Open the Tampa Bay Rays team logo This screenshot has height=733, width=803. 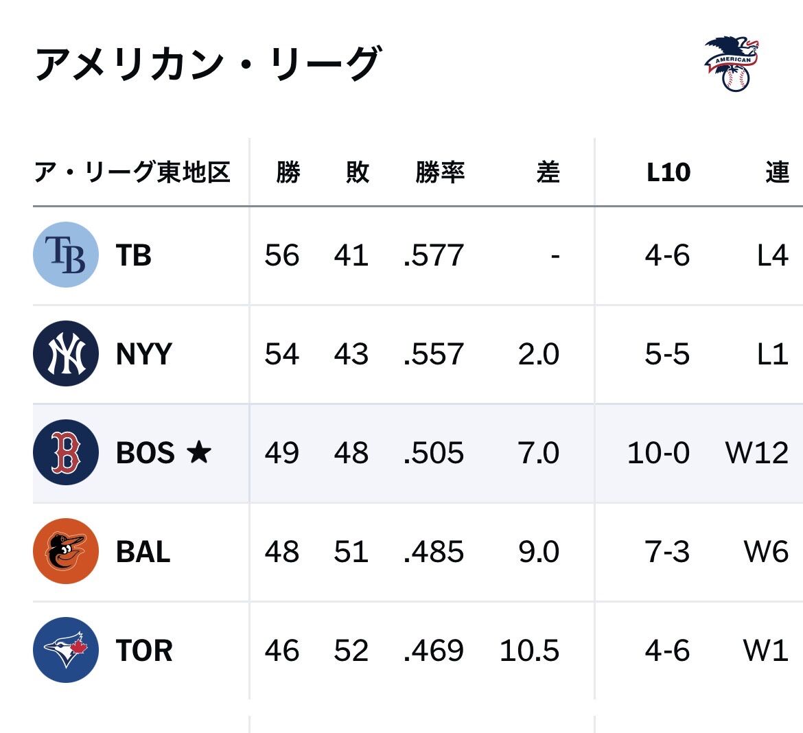click(66, 255)
